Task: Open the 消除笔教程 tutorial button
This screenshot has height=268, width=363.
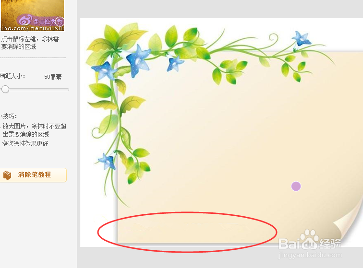Action: point(33,175)
